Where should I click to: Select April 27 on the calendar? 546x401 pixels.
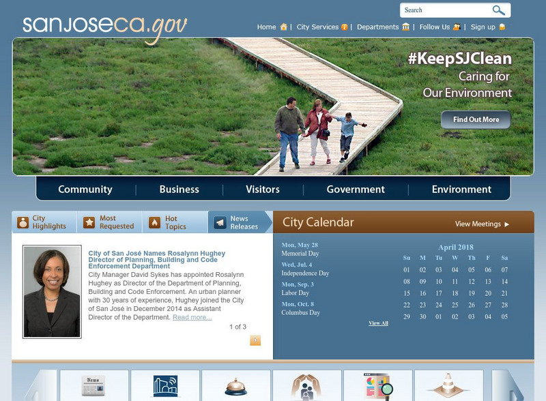coord(488,305)
